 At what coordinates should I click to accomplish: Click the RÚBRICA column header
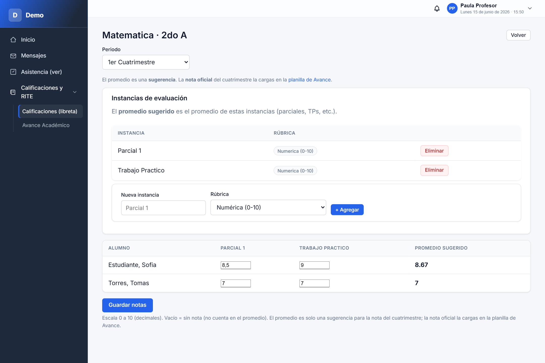click(284, 133)
